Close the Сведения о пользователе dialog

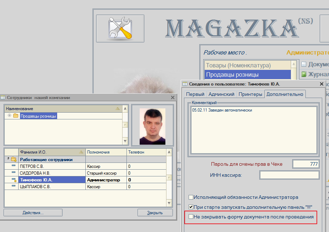click(321, 84)
